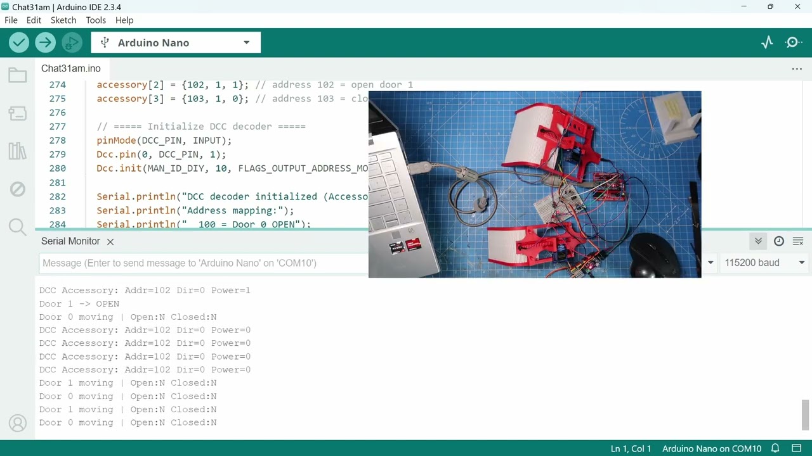This screenshot has height=456, width=812.
Task: Open the Tools menu
Action: tap(96, 20)
